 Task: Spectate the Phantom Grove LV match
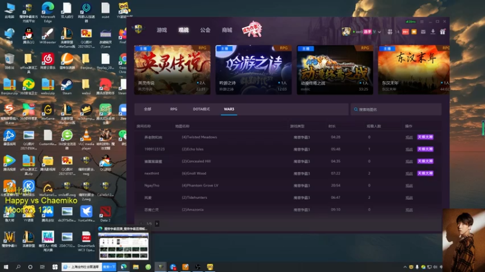[x=409, y=186]
